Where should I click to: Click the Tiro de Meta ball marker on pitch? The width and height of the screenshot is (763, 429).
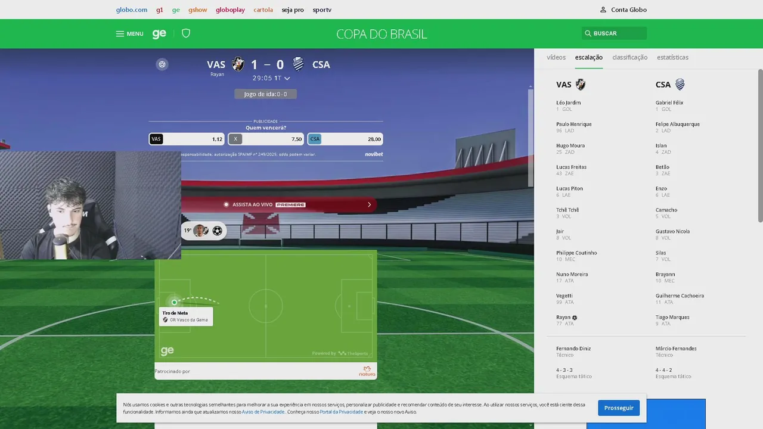(x=174, y=302)
